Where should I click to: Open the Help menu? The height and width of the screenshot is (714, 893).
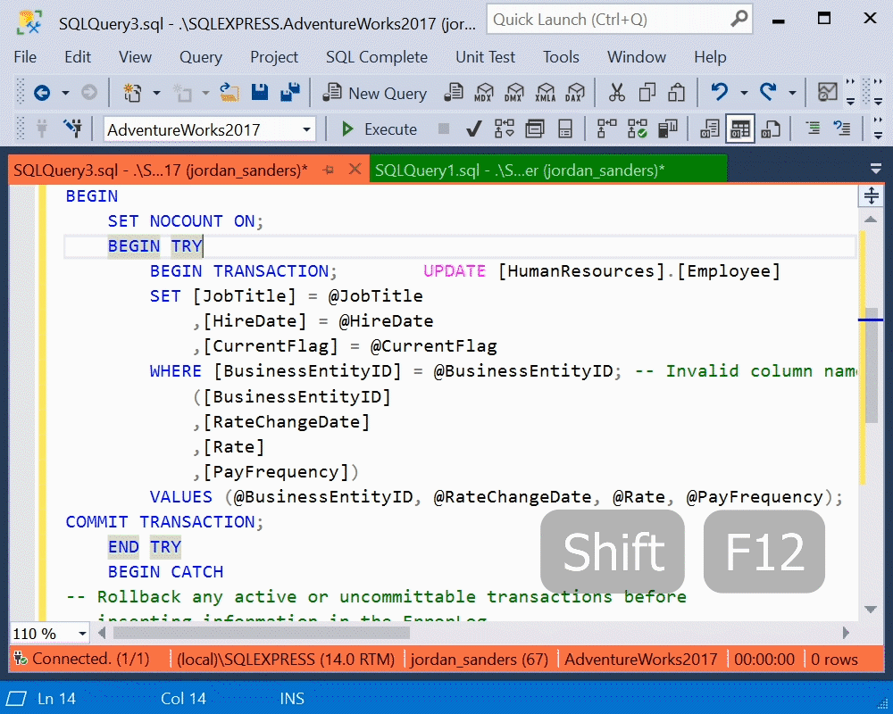[710, 57]
